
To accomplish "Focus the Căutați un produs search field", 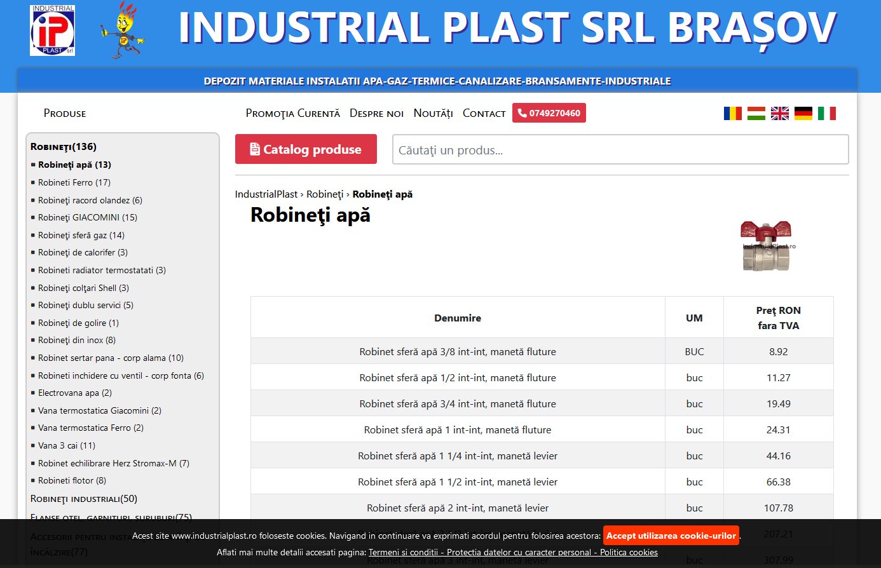I will 620,150.
